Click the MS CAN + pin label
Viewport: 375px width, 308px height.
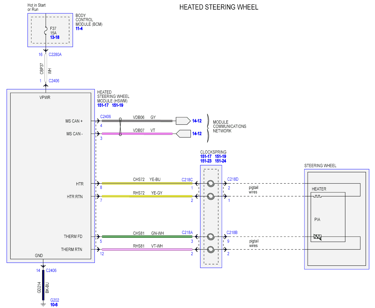(74, 121)
